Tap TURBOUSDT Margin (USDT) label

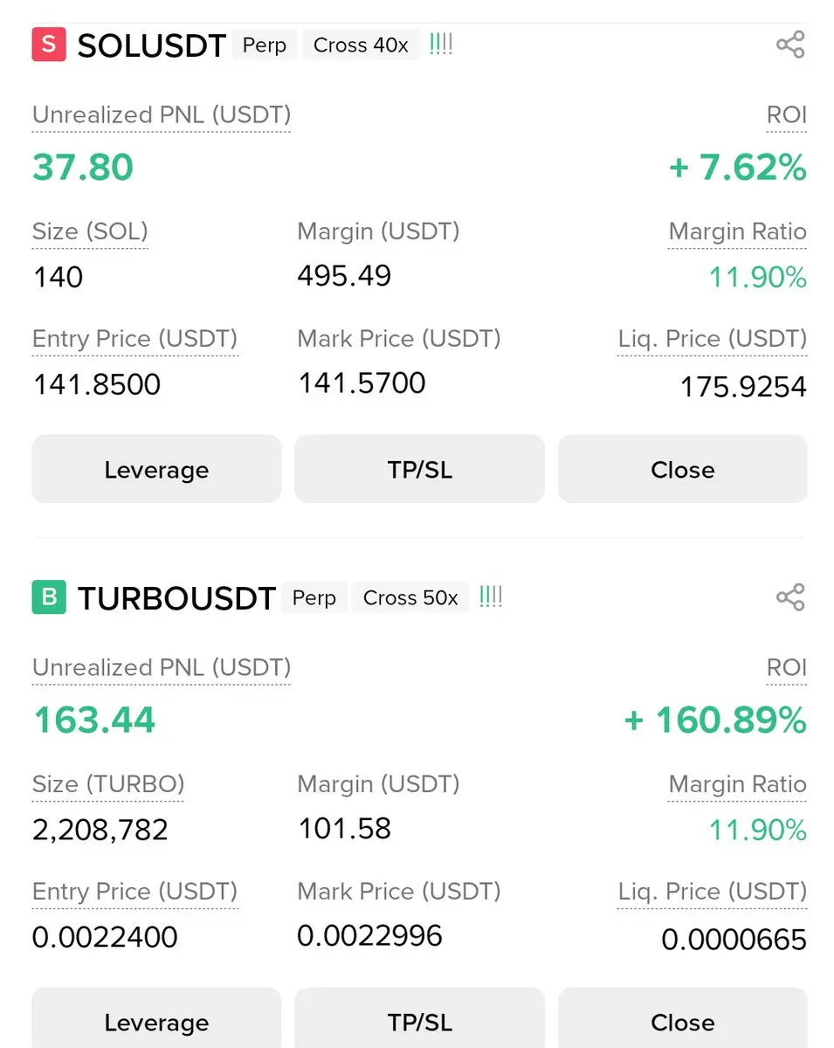(x=378, y=784)
